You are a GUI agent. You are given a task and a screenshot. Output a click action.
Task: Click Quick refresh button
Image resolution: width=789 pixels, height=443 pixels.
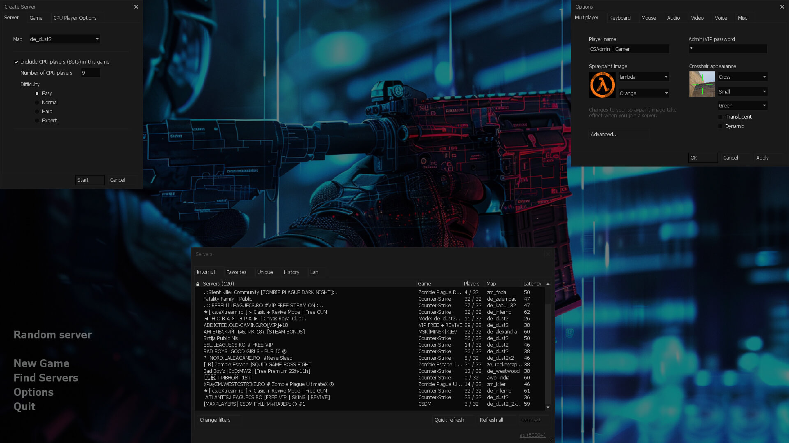coord(453,420)
